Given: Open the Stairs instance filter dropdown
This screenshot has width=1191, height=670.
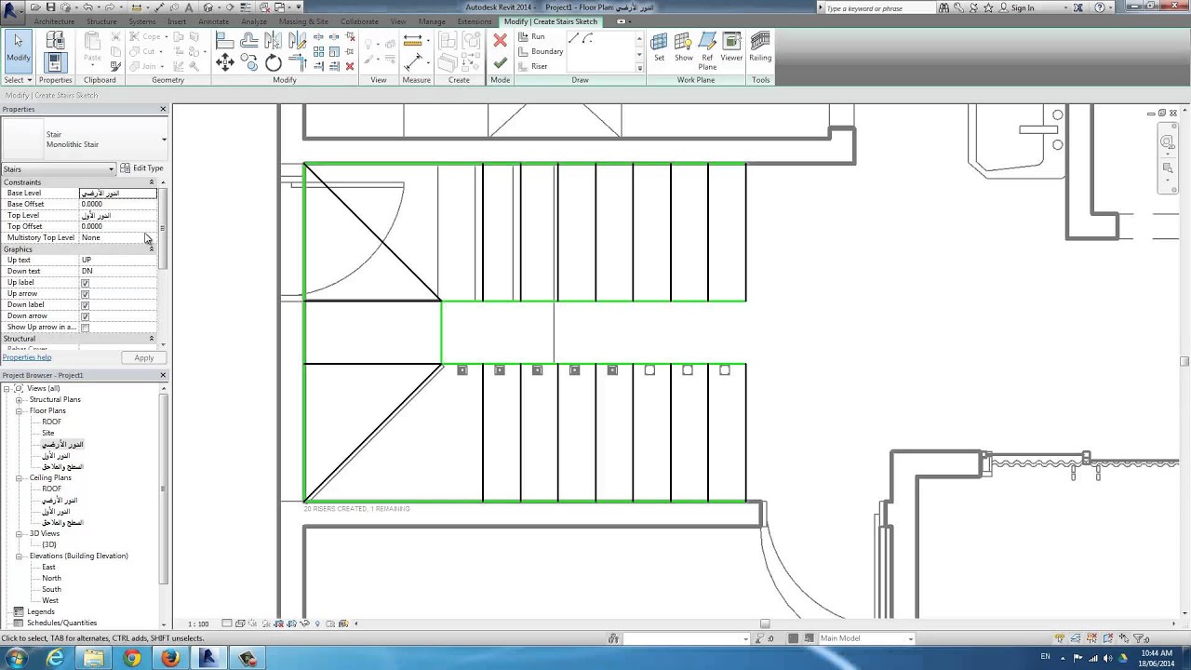Looking at the screenshot, I should (x=111, y=169).
